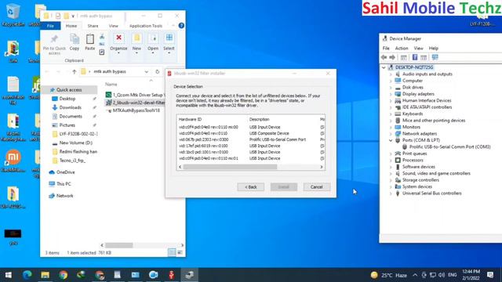Select USB Composite Device row
Screen dimensions: 502x282
250,133
